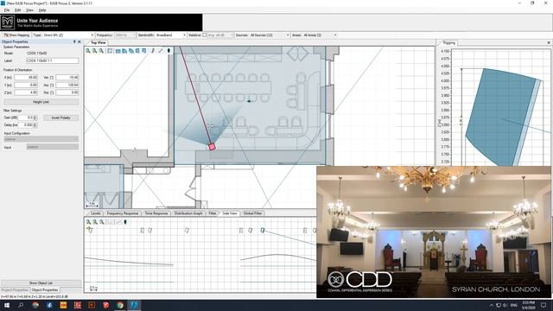Screen dimensions: 553x311
Task: Click second zoom magnifier in Side View toolbar
Action: point(95,222)
